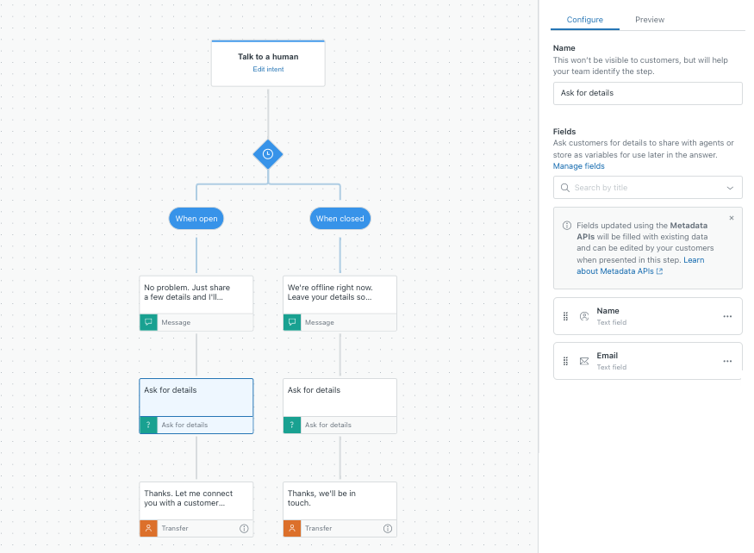Click the Message icon under 'No problem' step

(x=149, y=322)
